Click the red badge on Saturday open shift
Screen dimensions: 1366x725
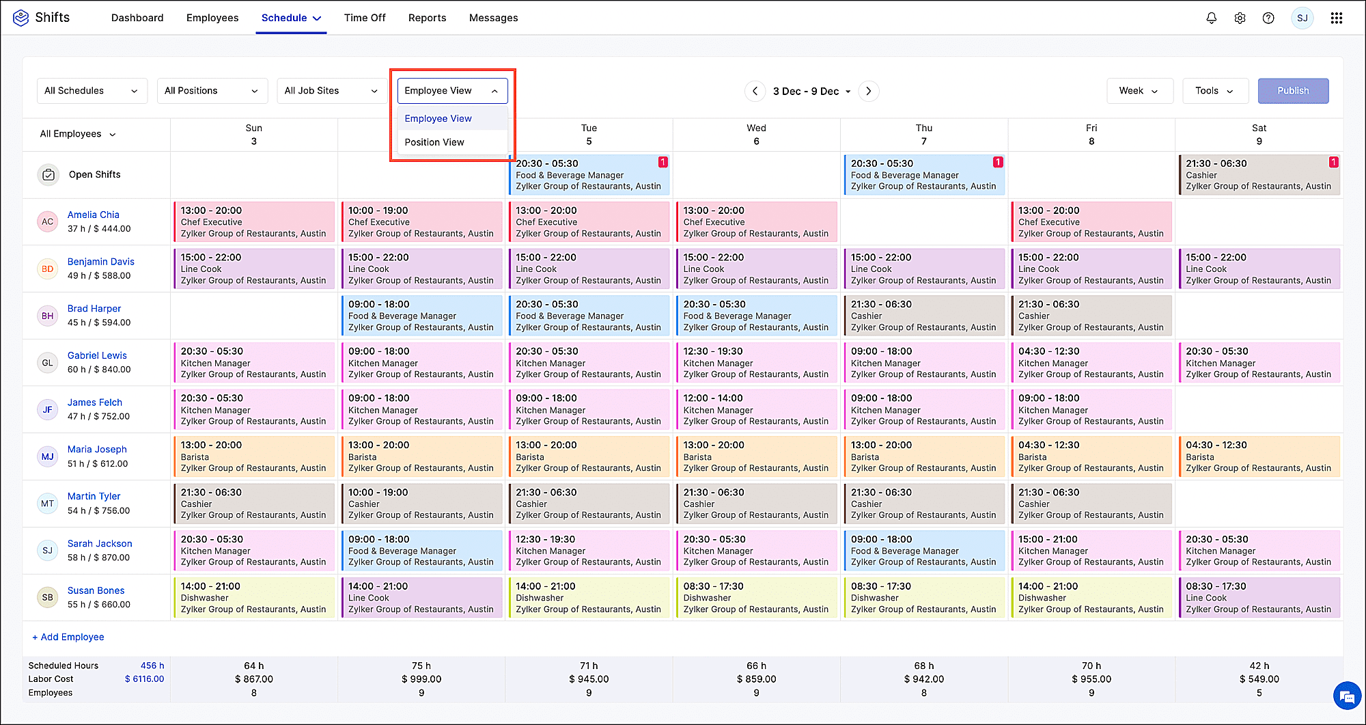(1333, 162)
